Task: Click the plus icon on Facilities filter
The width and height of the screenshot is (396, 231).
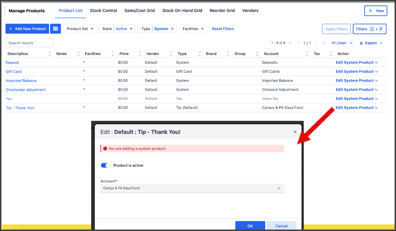Action: 203,29
